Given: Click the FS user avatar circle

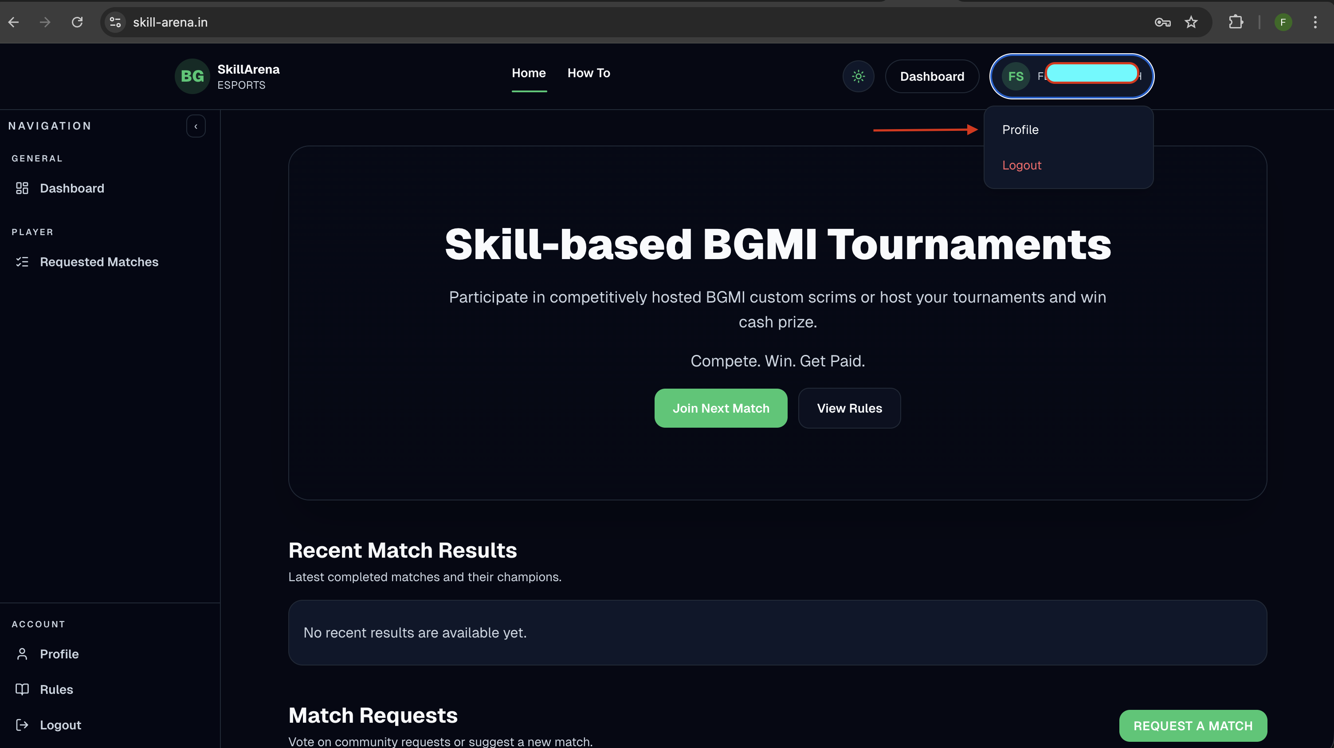Looking at the screenshot, I should 1016,76.
